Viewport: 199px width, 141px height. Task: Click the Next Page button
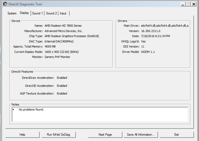pyautogui.click(x=105, y=135)
